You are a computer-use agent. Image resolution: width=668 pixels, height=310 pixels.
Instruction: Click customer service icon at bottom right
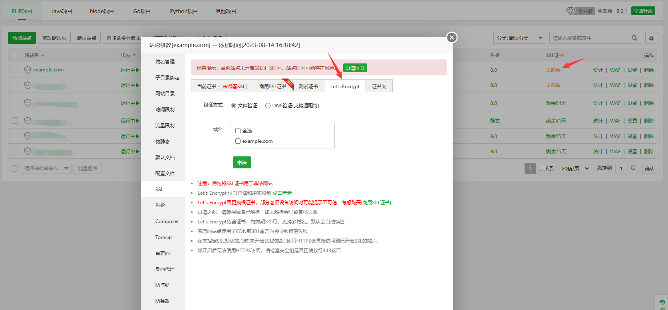[662, 302]
